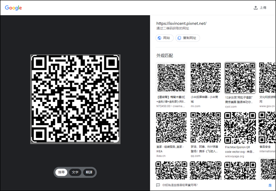Open the Google logo homepage
Viewport: 276px width, 191px height.
tap(14, 8)
